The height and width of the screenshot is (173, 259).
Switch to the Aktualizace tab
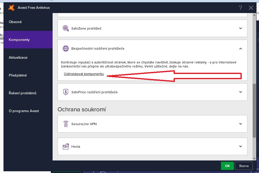coord(28,57)
